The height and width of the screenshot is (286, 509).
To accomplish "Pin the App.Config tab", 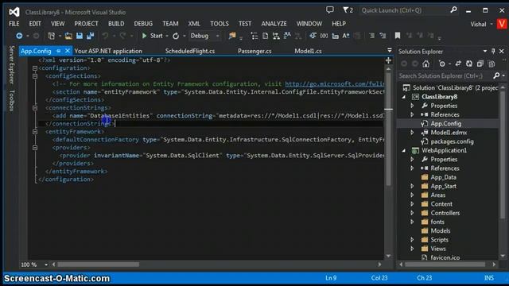I will click(x=58, y=51).
